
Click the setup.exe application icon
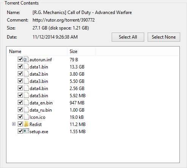(26, 131)
